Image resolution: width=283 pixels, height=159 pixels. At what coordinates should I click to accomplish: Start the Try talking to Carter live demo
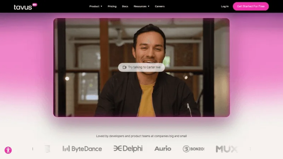click(141, 67)
